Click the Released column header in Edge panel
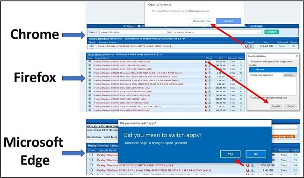Screen dimensions: 304x178 (284, 151)
